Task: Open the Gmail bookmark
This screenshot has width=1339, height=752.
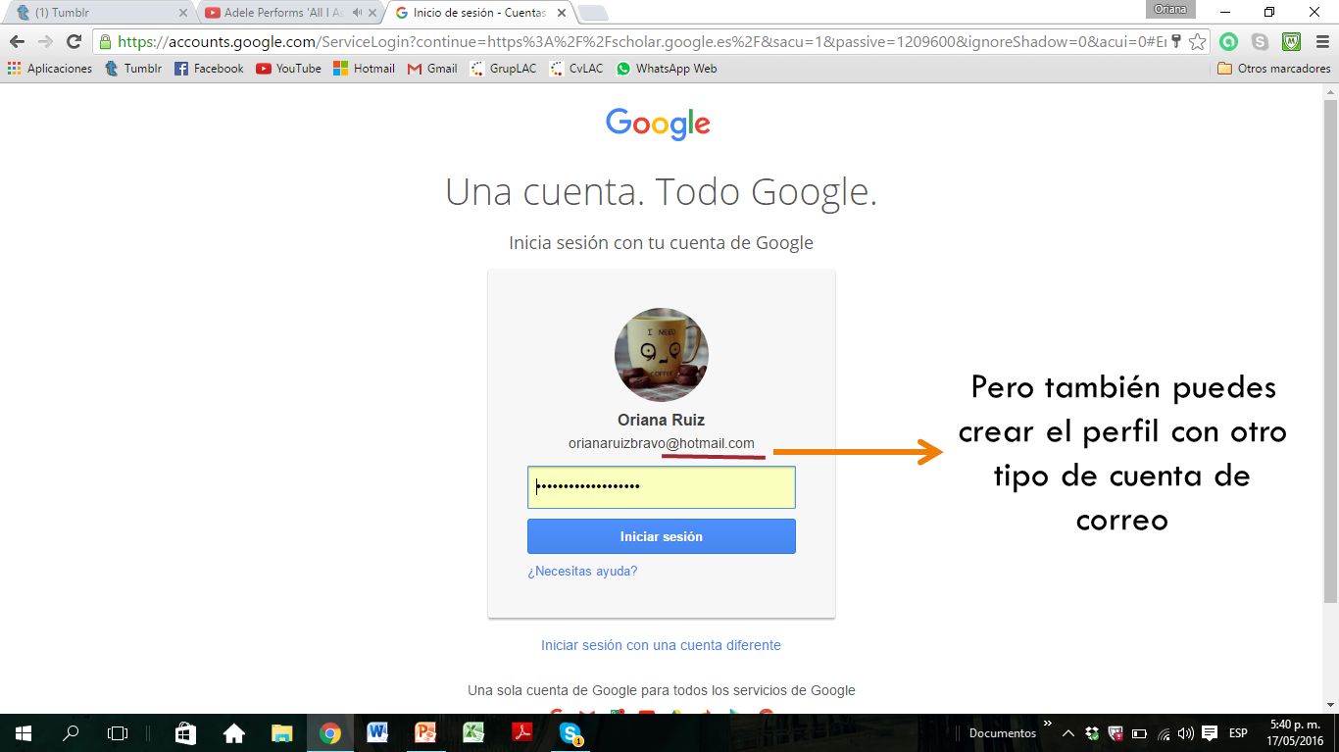Action: coord(432,69)
